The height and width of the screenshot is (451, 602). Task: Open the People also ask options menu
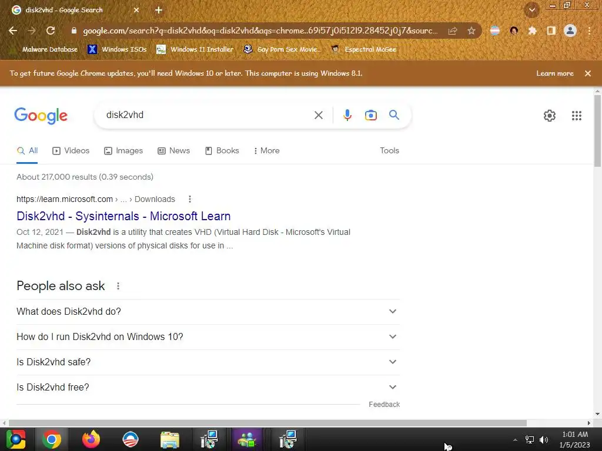(118, 286)
